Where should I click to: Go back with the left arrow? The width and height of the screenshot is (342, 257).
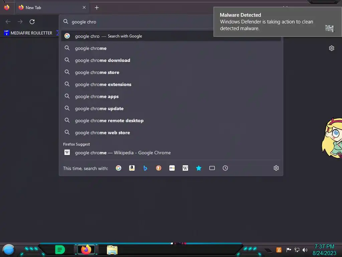pos(8,22)
